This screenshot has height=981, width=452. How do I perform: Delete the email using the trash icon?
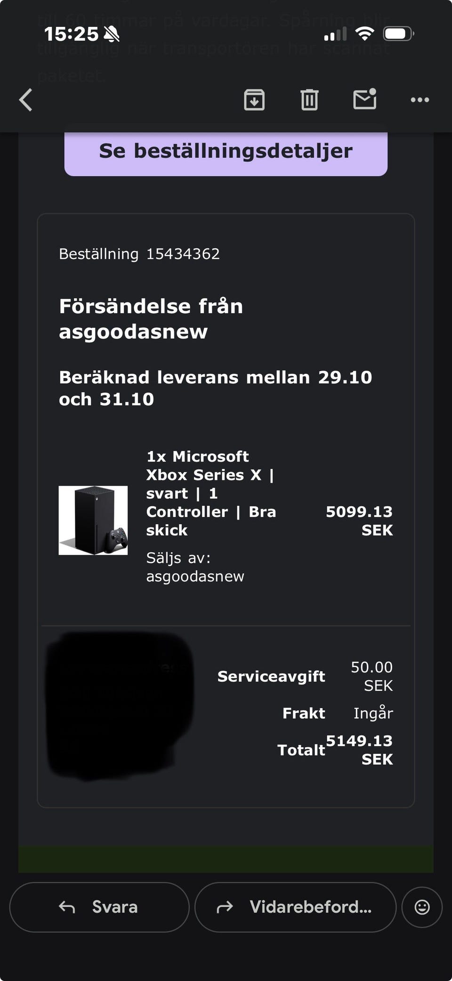click(309, 100)
